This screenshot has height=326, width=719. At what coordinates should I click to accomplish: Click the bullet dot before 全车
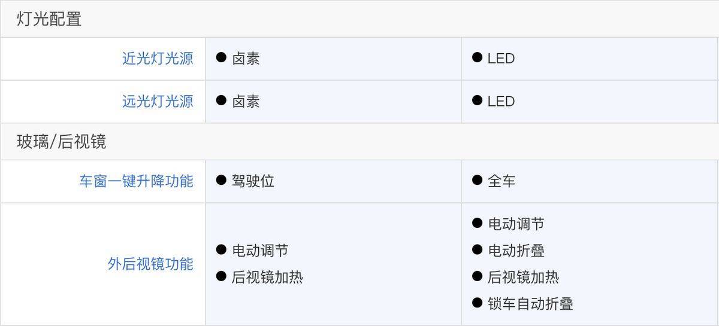(477, 180)
